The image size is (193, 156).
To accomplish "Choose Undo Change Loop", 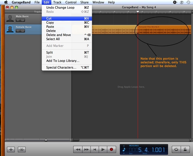I will (x=67, y=8).
